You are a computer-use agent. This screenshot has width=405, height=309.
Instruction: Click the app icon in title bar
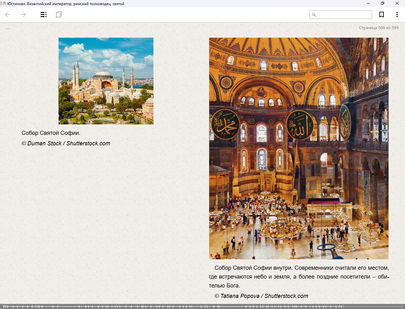coord(3,3)
